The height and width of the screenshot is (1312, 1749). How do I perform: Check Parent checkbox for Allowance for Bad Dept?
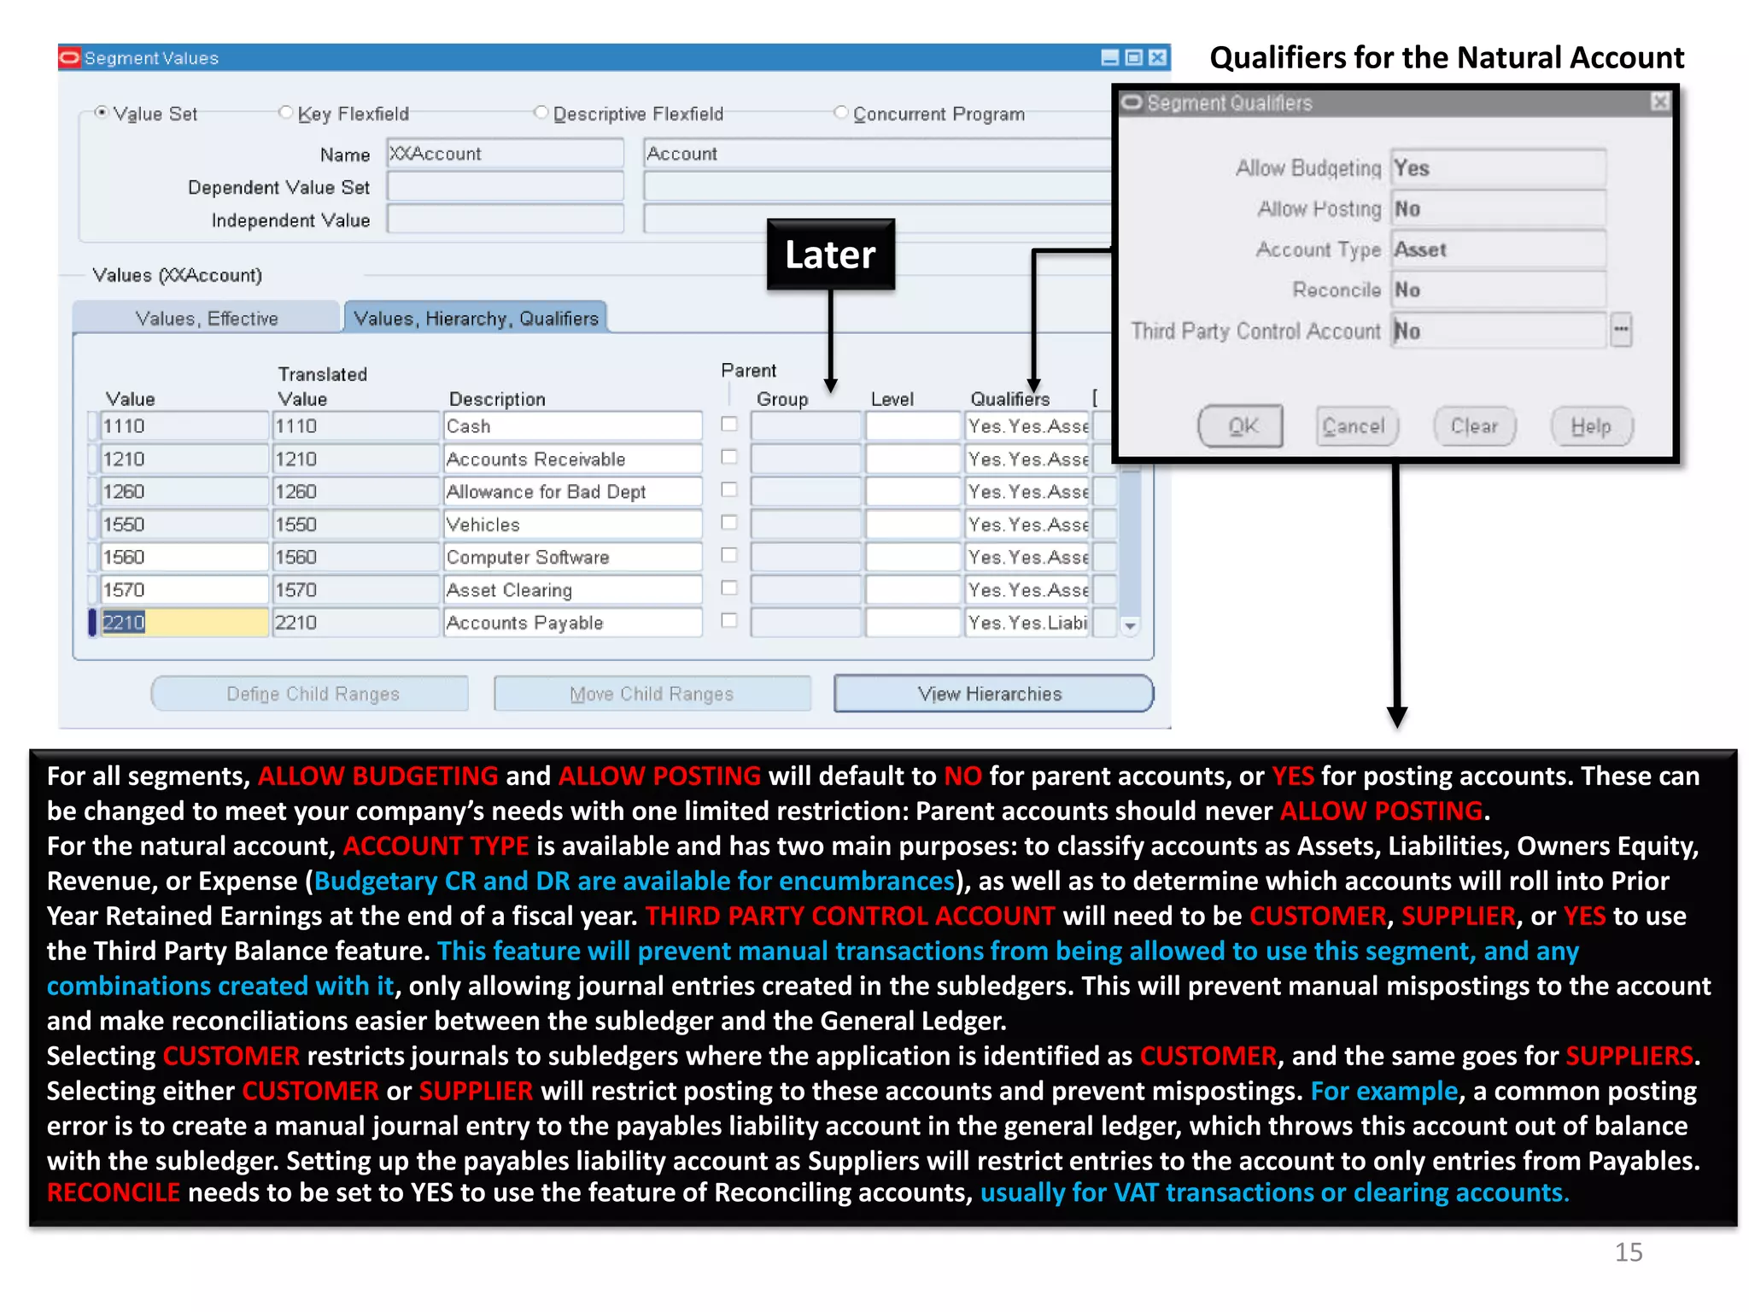coord(728,489)
